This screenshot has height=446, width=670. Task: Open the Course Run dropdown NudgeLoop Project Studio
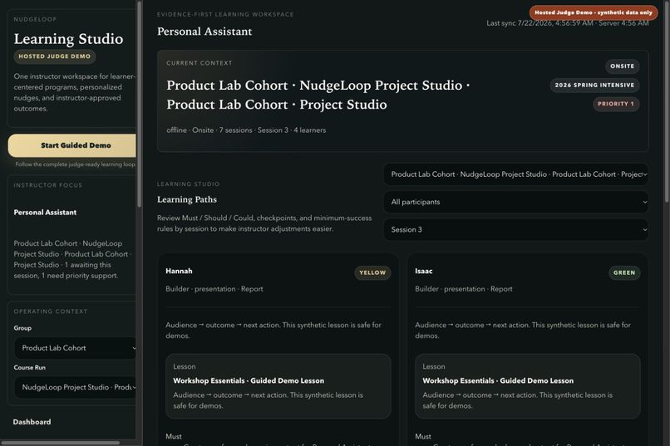coord(76,387)
